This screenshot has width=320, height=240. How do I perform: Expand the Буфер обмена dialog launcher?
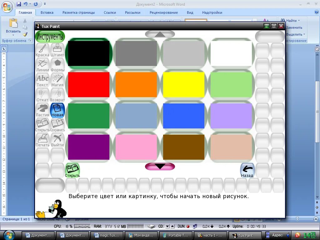[30, 40]
